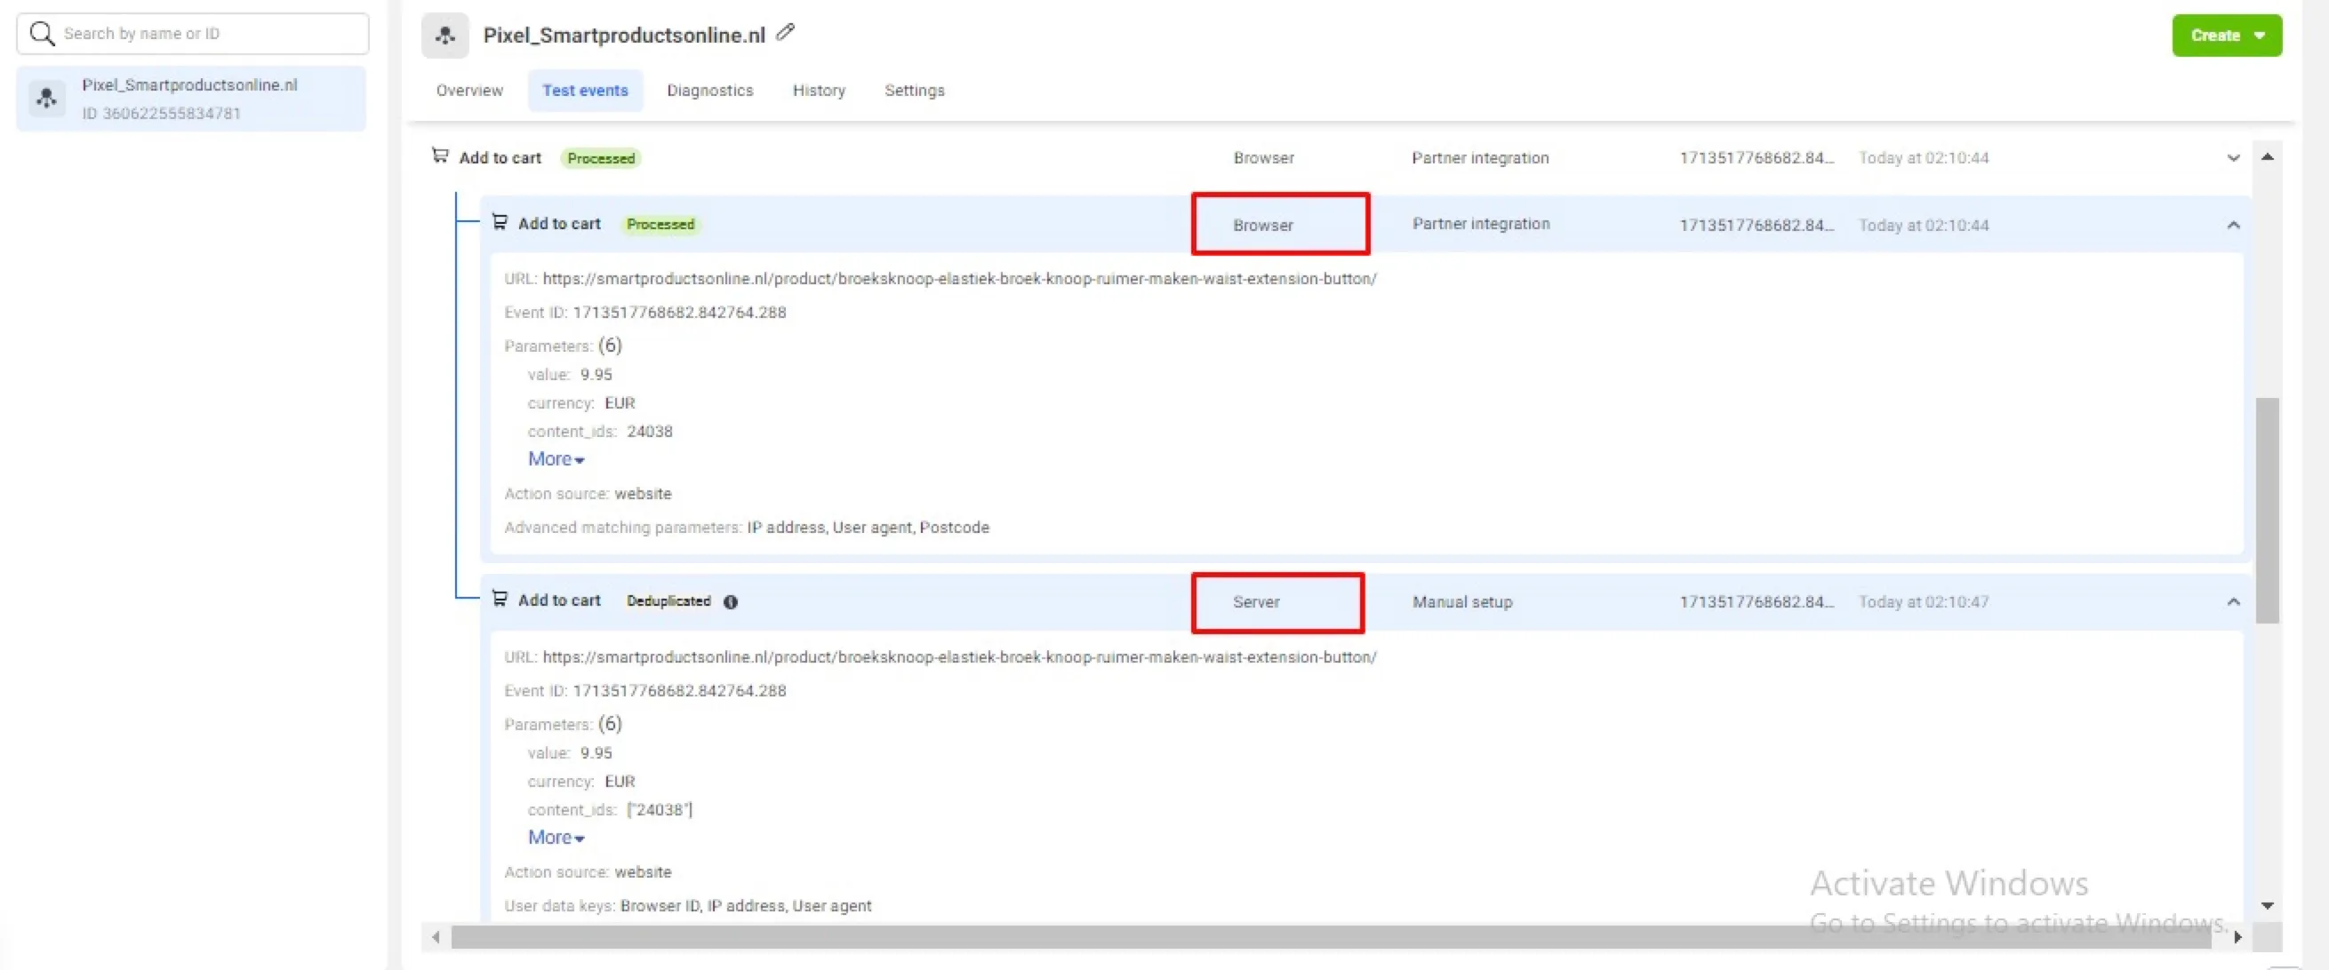
Task: Open the History tab
Action: tap(818, 91)
